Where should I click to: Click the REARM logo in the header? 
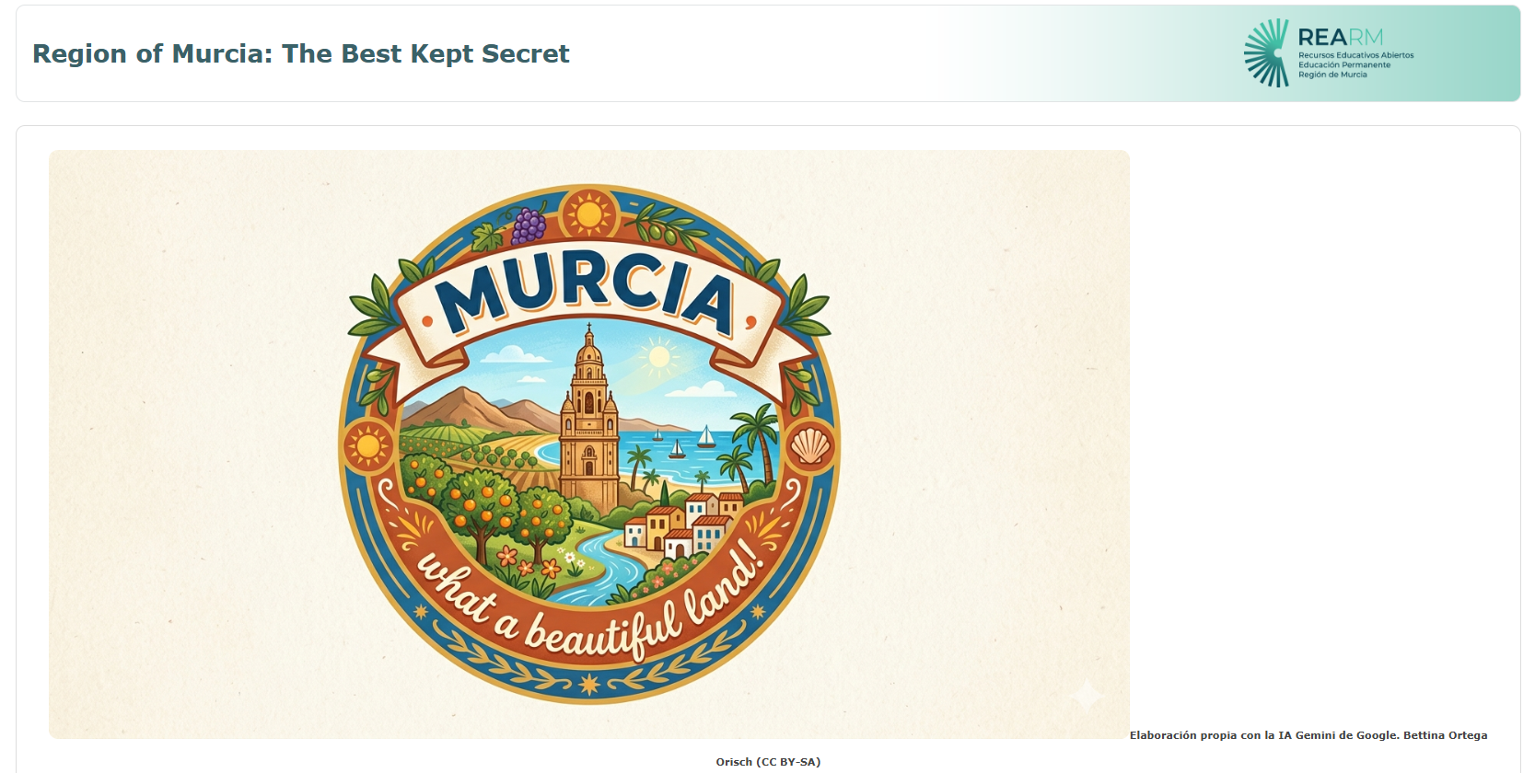(x=1329, y=53)
